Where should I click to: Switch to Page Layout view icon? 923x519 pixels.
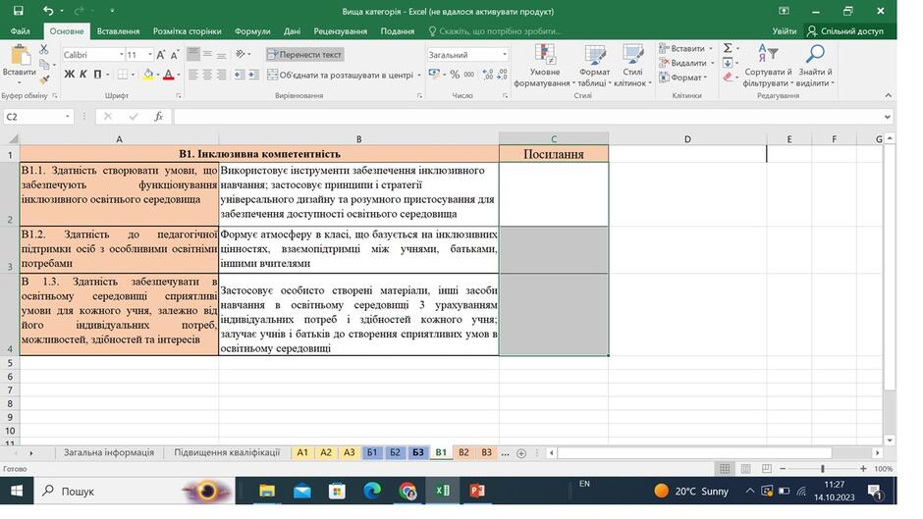pyautogui.click(x=746, y=468)
